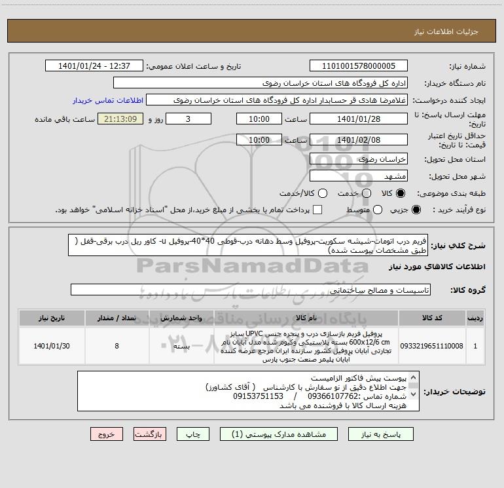Click the scroll up arrow in buyer notes
Image resolution: width=504 pixels, height=488 pixels.
413,377
